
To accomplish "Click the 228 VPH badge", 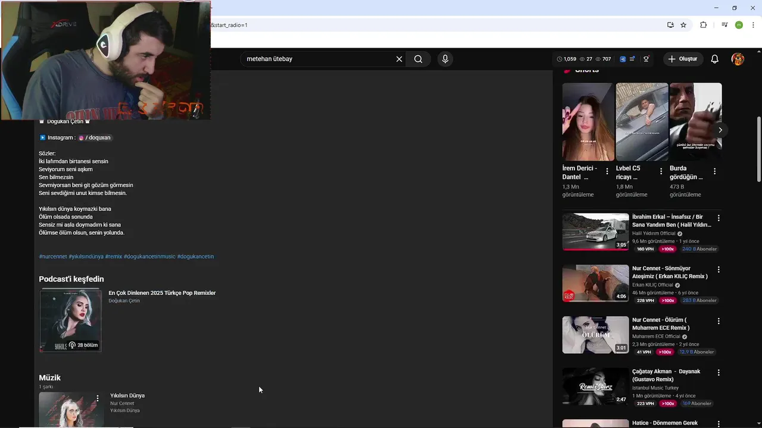I will tap(645, 301).
